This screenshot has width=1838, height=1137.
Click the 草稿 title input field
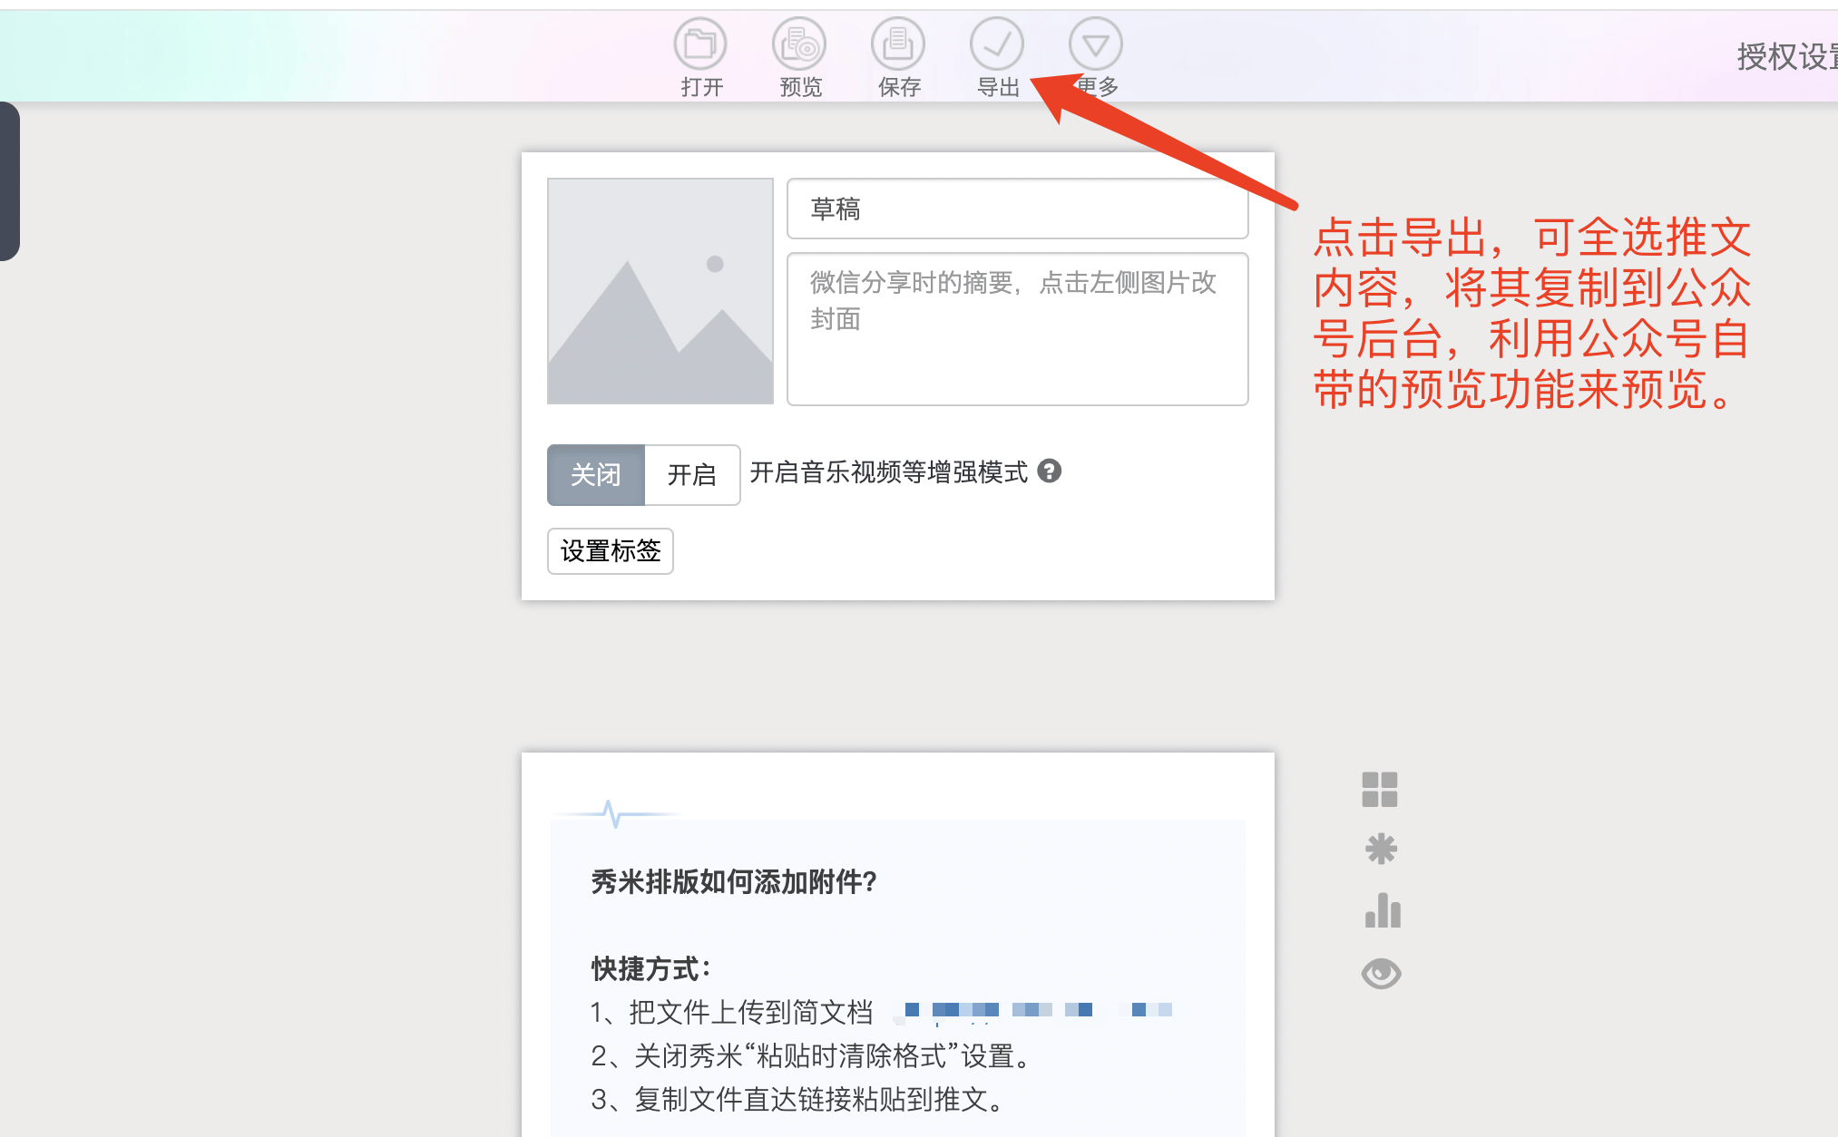tap(1017, 209)
